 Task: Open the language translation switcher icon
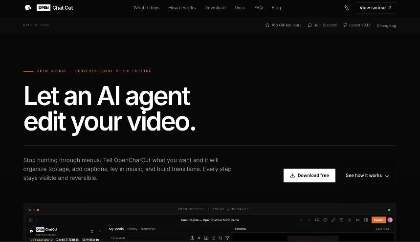pos(346,8)
